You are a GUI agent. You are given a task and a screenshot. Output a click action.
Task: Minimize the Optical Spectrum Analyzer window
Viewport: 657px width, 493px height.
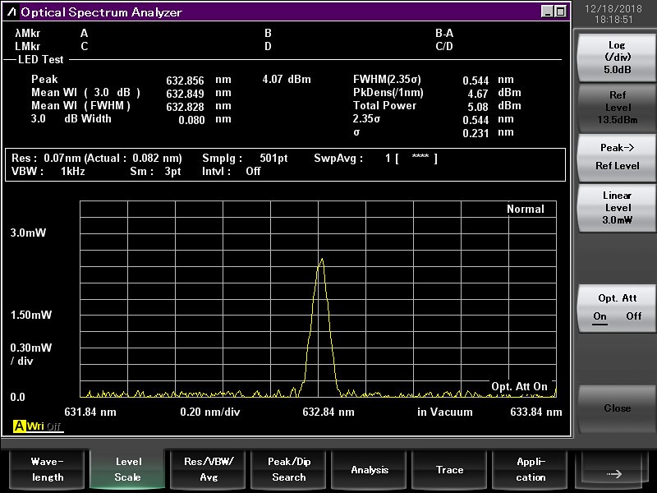[x=548, y=12]
